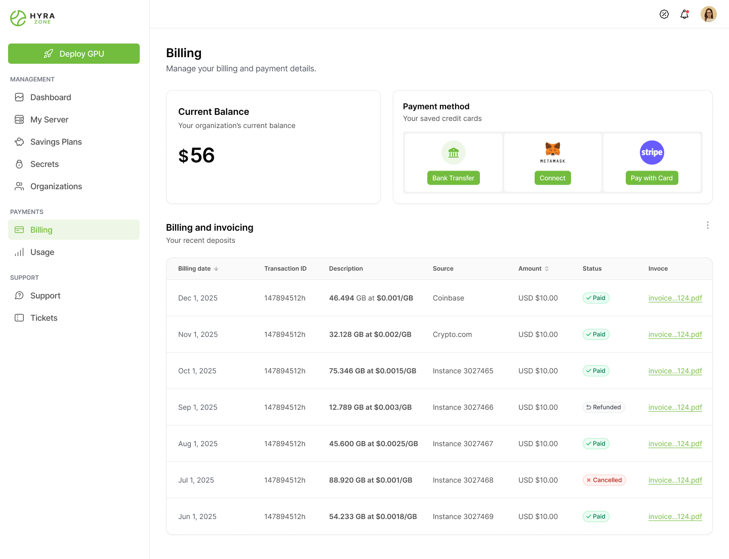The image size is (729, 559).
Task: Go to Dashboard in the sidebar
Action: click(x=51, y=97)
